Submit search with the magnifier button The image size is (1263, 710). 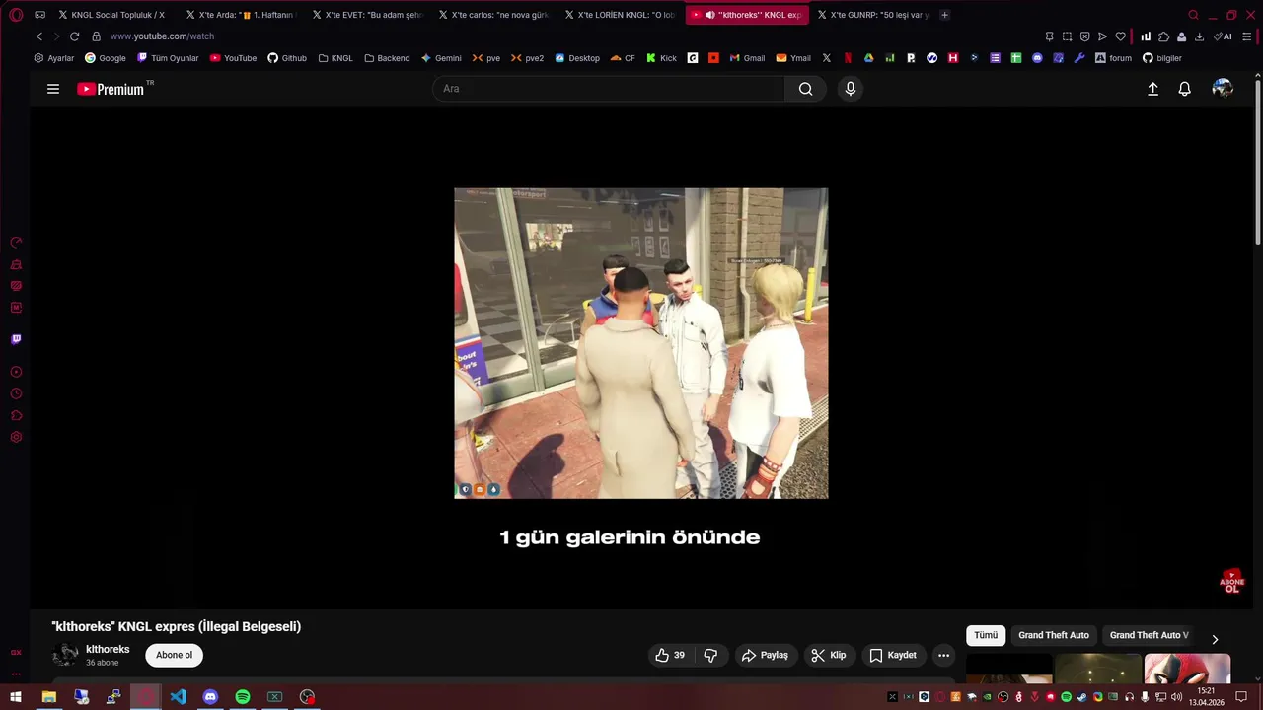806,89
